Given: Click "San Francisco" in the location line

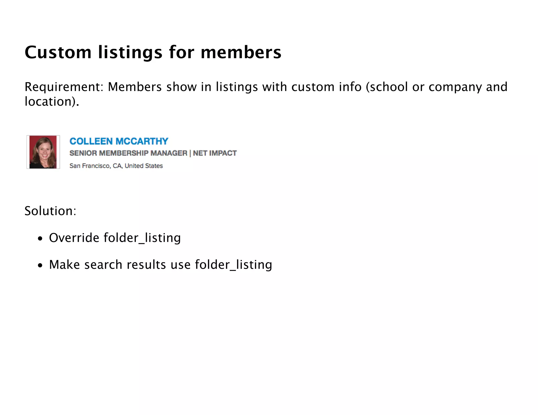Looking at the screenshot, I should (x=89, y=166).
